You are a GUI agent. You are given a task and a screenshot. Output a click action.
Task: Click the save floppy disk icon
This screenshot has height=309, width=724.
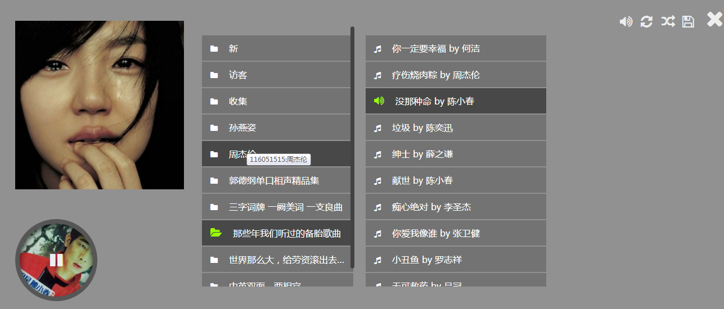(x=688, y=21)
